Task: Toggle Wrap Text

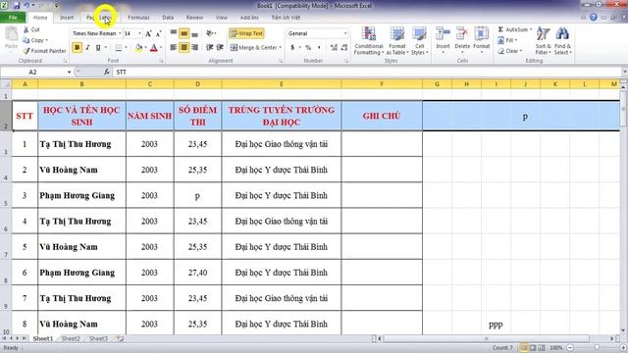Action: tap(246, 33)
